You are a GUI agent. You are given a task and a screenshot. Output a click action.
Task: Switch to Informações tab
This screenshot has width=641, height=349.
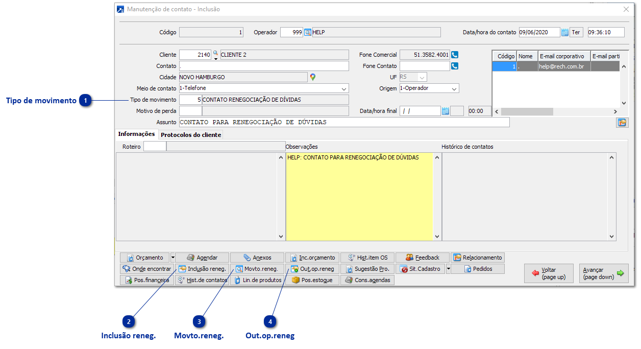coord(136,134)
